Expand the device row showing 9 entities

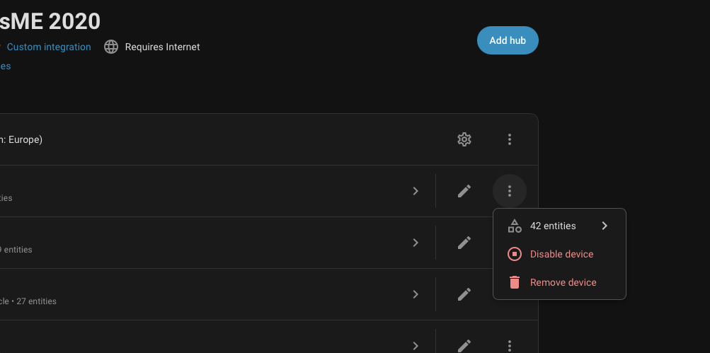pyautogui.click(x=416, y=243)
